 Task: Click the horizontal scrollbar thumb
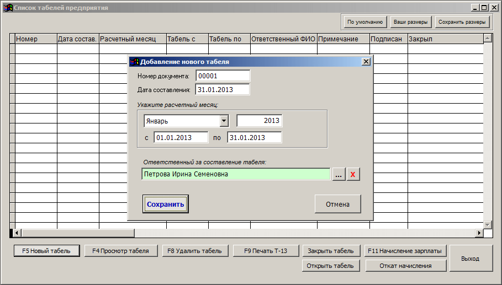coord(78,233)
